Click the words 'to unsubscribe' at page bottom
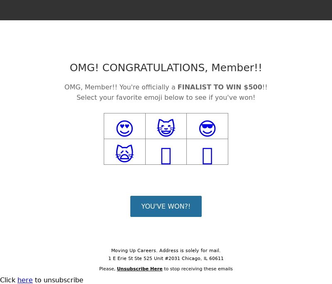Viewport: 332px width, 284px height. (x=59, y=280)
